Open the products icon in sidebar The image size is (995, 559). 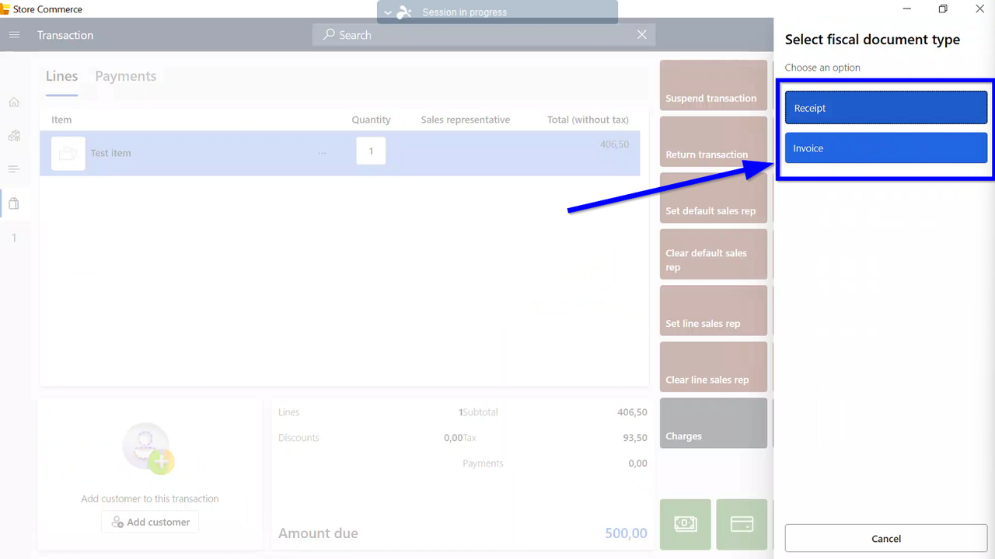click(x=14, y=136)
